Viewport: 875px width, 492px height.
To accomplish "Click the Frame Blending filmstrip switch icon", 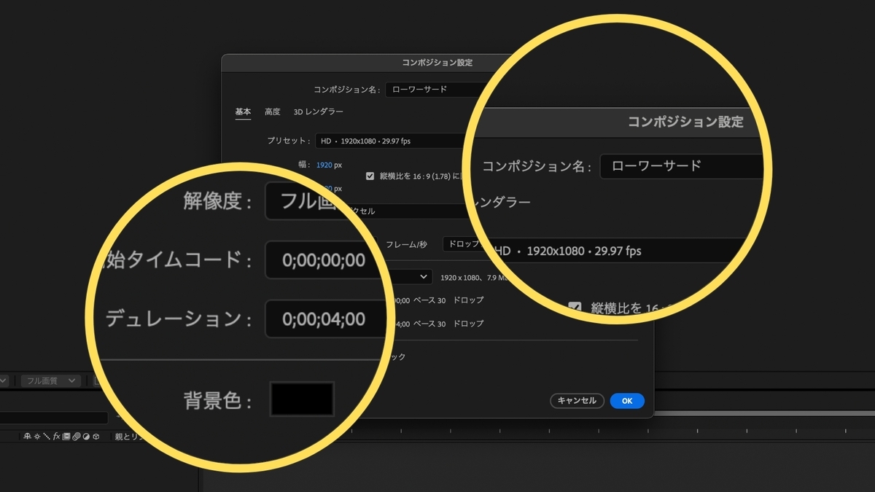I will 66,437.
